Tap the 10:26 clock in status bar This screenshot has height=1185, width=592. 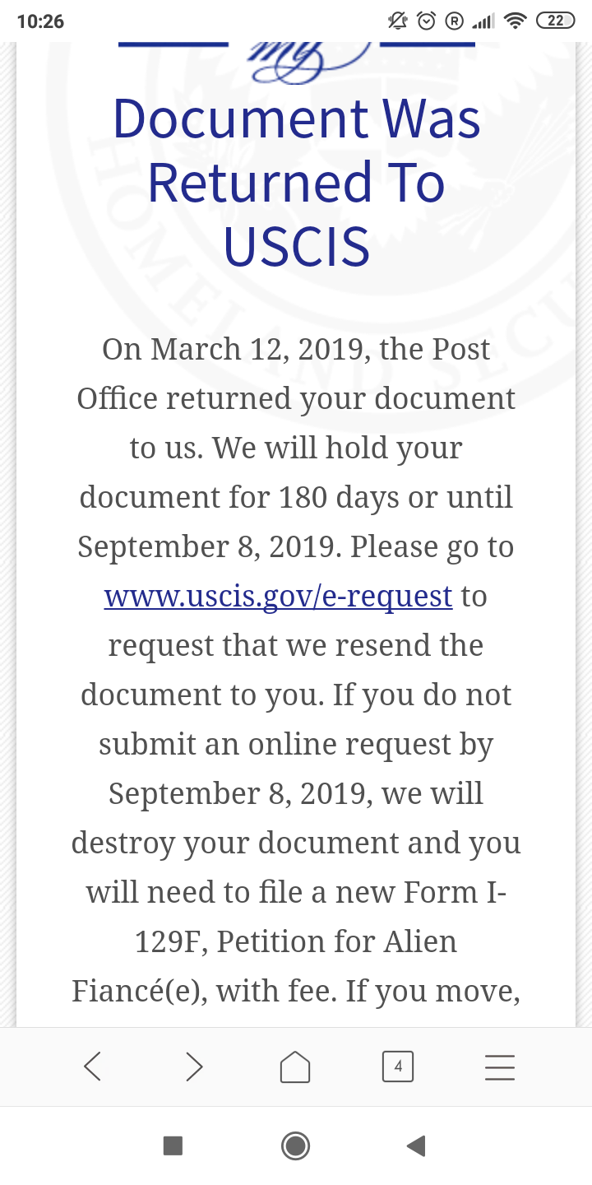tap(40, 21)
